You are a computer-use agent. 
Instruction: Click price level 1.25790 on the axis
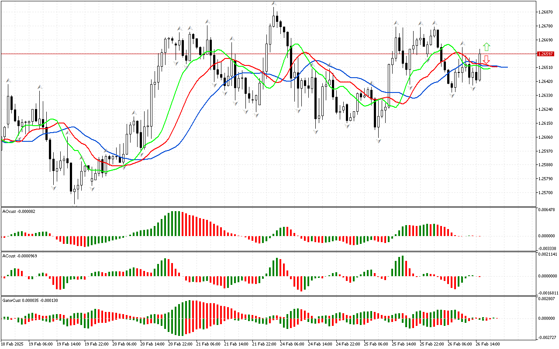point(546,179)
